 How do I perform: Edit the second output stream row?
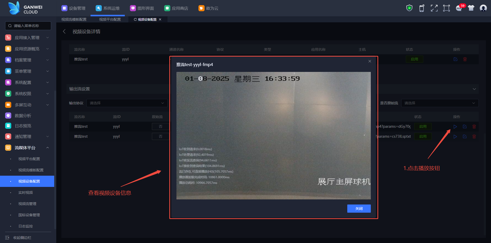tap(465, 136)
